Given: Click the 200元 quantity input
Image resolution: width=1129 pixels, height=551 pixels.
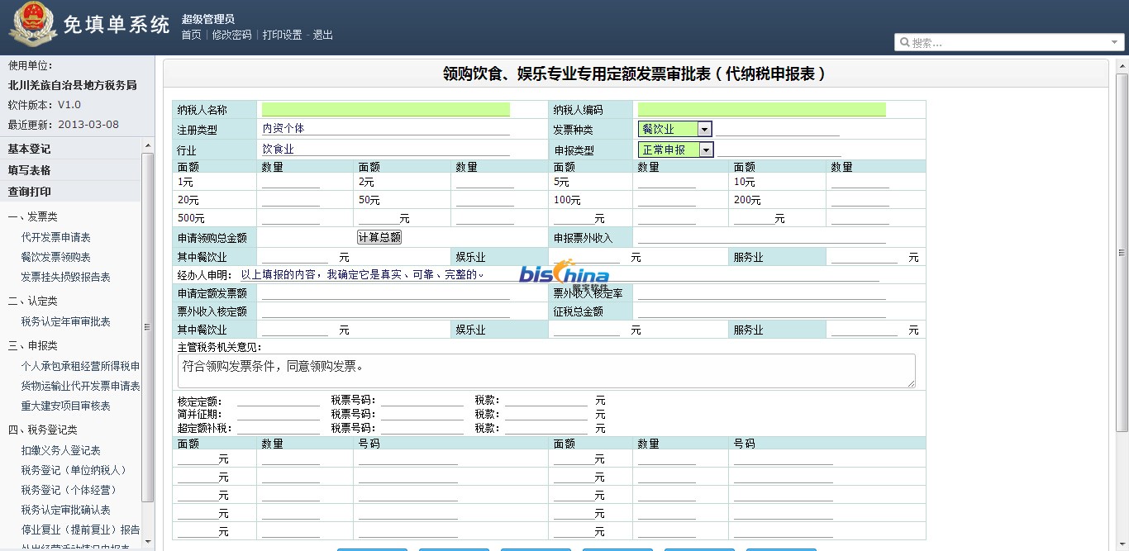Looking at the screenshot, I should tap(860, 200).
